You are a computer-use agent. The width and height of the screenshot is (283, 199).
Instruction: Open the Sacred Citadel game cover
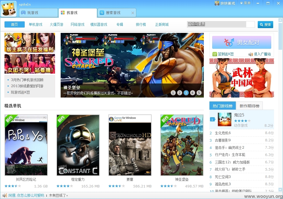(x=182, y=145)
